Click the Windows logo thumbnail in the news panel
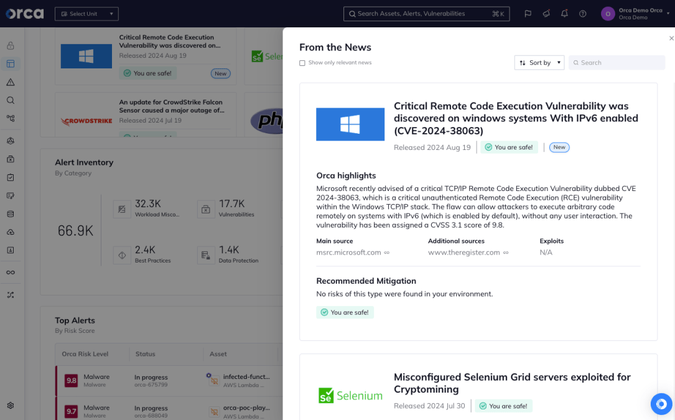The image size is (675, 420). 350,124
